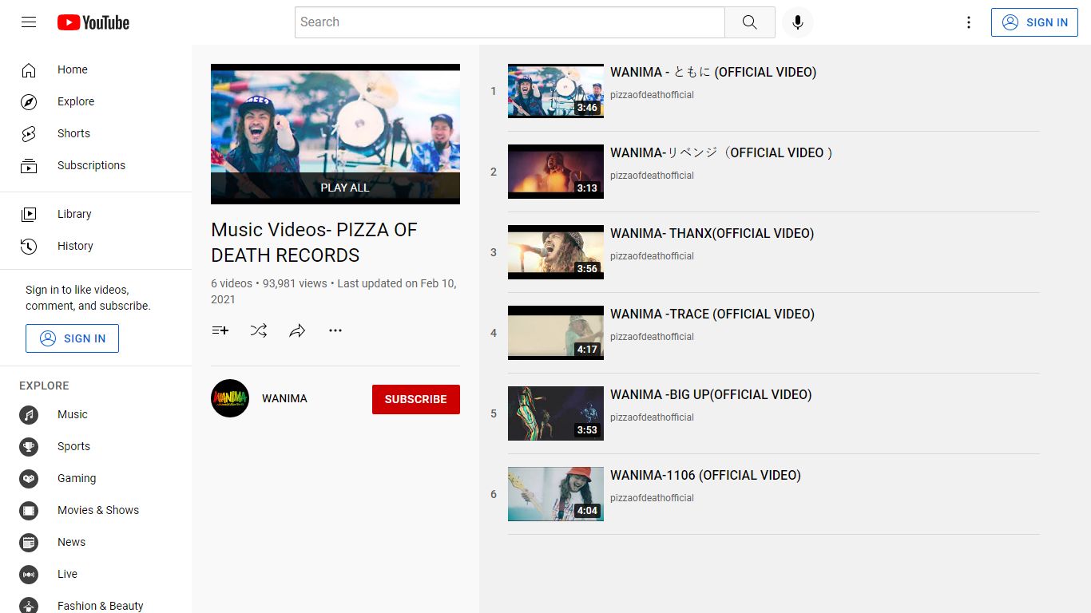
Task: Open the WANIMA channel name link
Action: click(x=284, y=398)
